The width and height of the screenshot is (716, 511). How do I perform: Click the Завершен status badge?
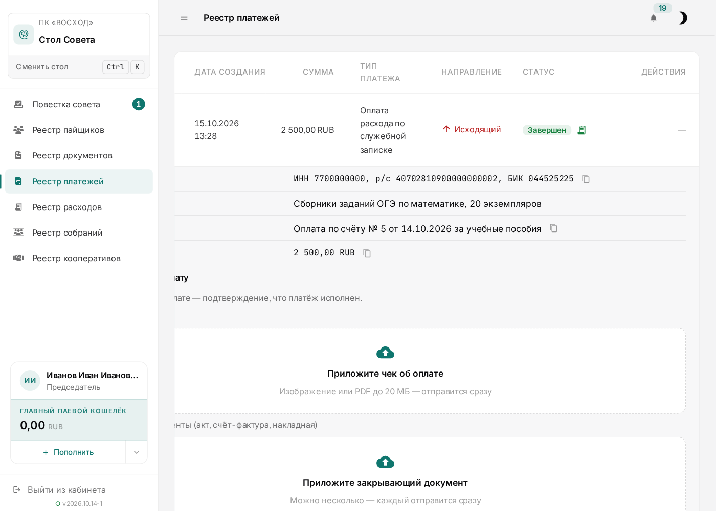[547, 130]
